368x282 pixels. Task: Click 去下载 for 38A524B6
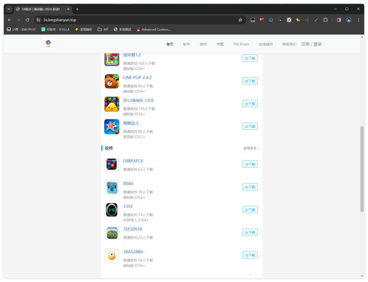(250, 255)
